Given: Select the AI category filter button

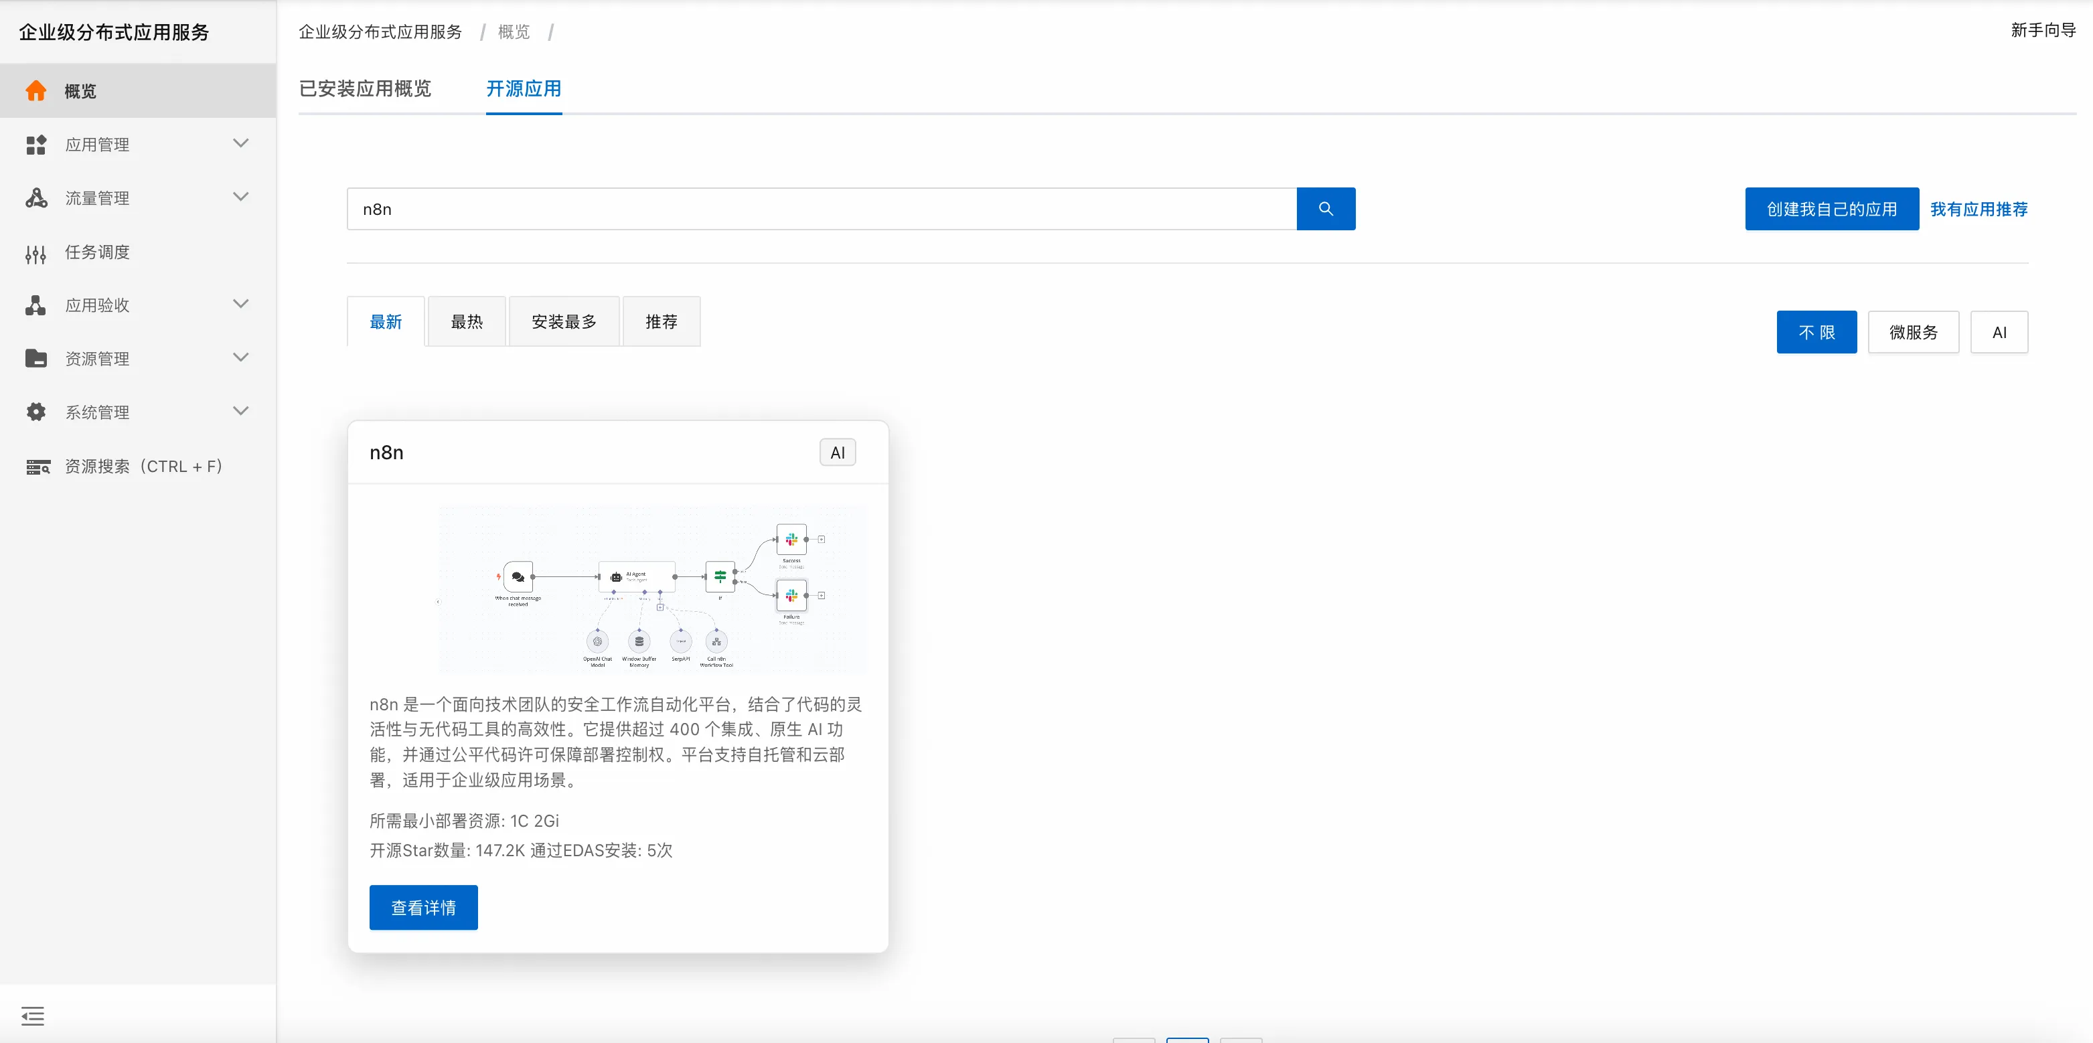Looking at the screenshot, I should click(1999, 332).
